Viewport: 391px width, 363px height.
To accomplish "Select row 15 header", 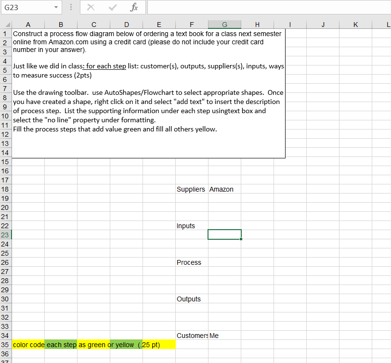I will (5, 162).
